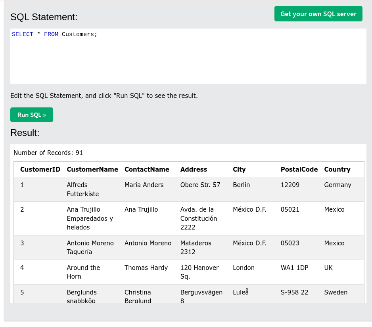Screen dimensions: 372x327
Task: Click inside the SQL statement editor
Action: click(188, 56)
